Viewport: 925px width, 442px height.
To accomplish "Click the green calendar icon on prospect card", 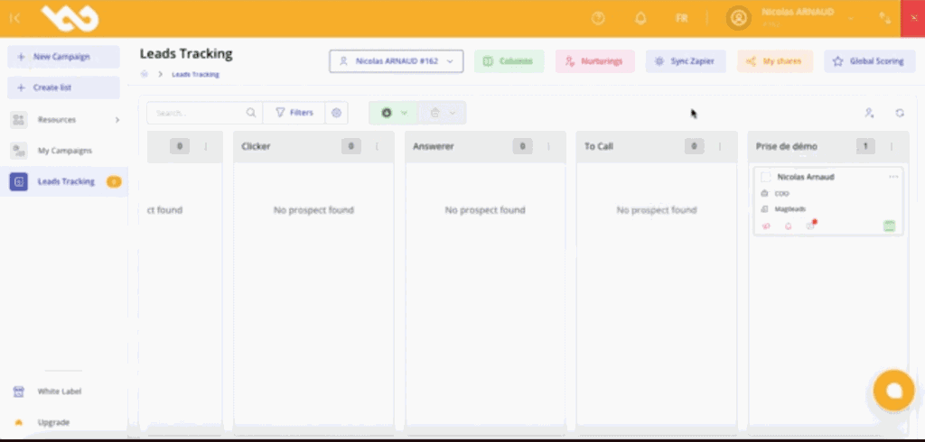I will [x=889, y=226].
